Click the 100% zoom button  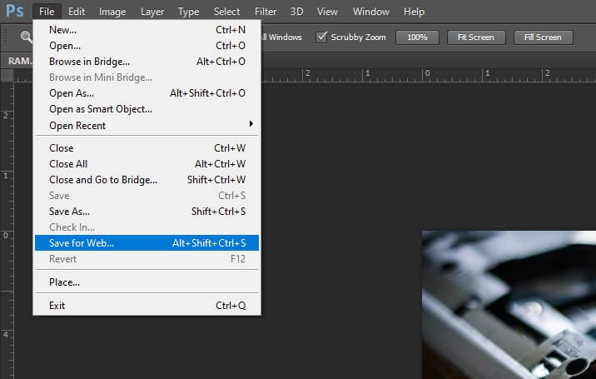pyautogui.click(x=417, y=37)
